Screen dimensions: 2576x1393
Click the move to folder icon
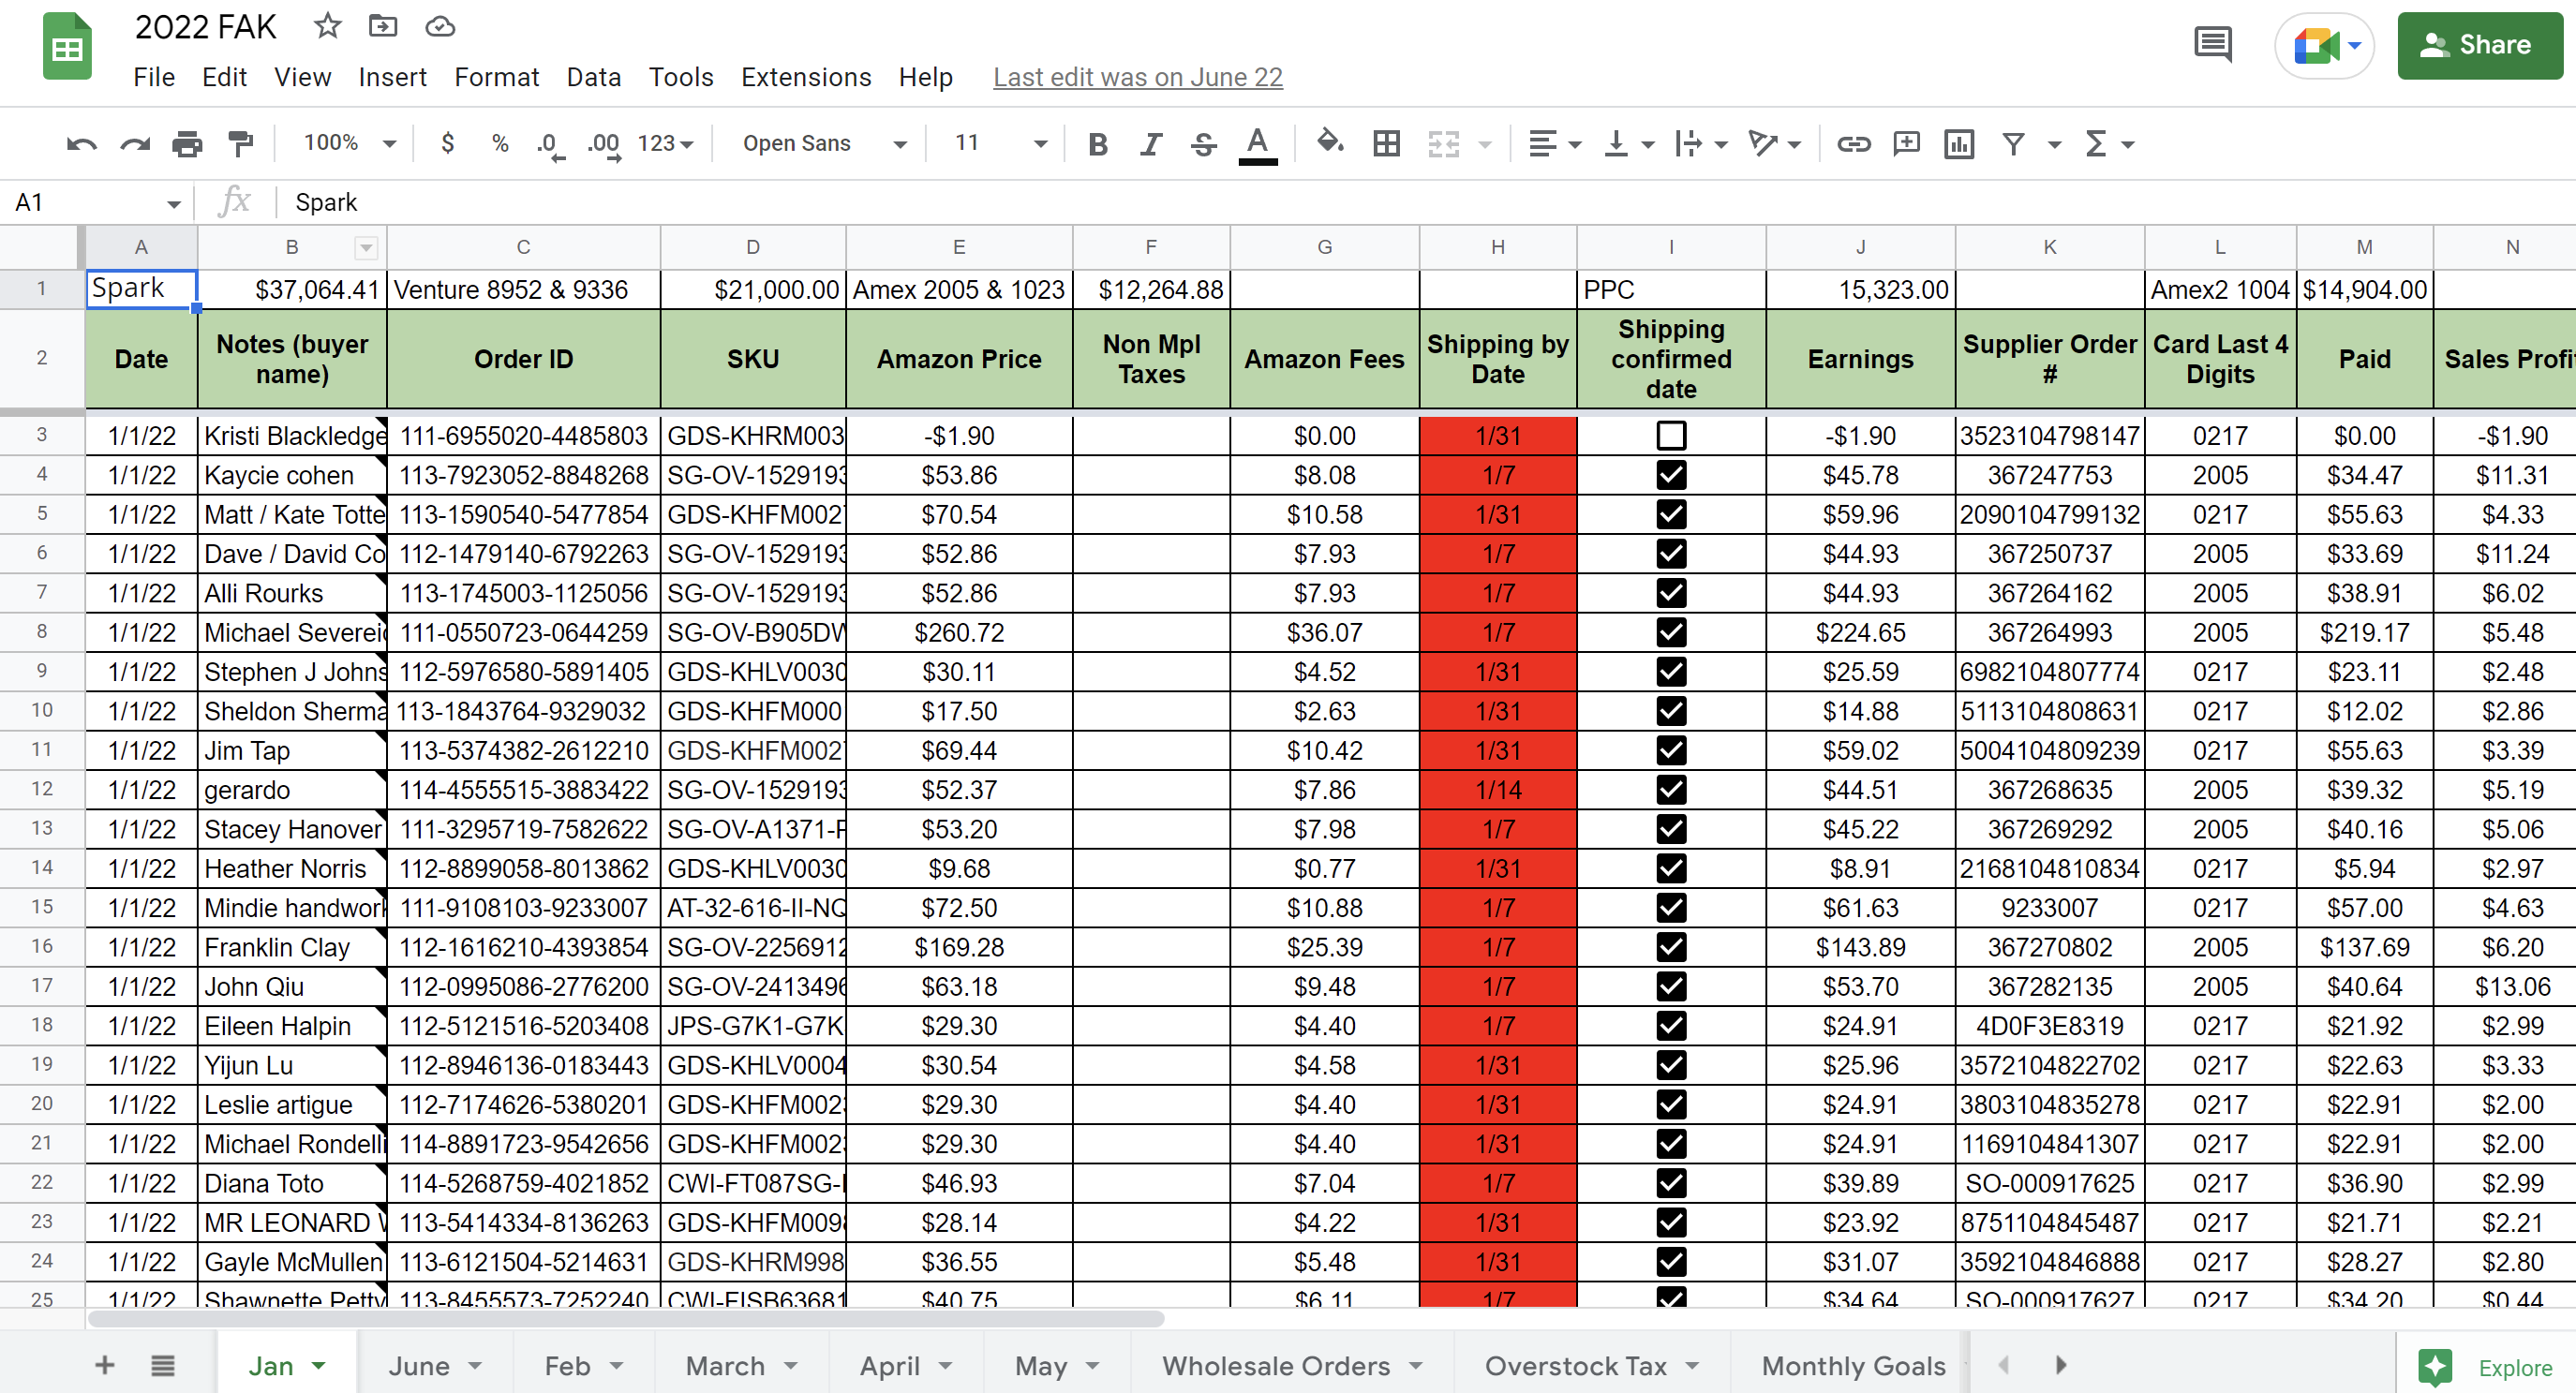coord(383,26)
